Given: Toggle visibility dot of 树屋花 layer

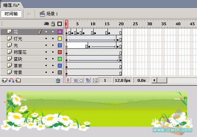Looking at the screenshot, I should pos(46,52).
